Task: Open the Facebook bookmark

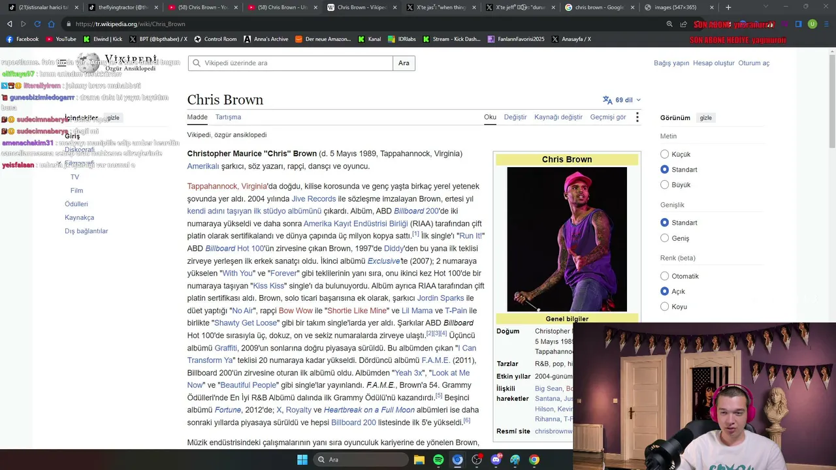Action: coord(22,39)
